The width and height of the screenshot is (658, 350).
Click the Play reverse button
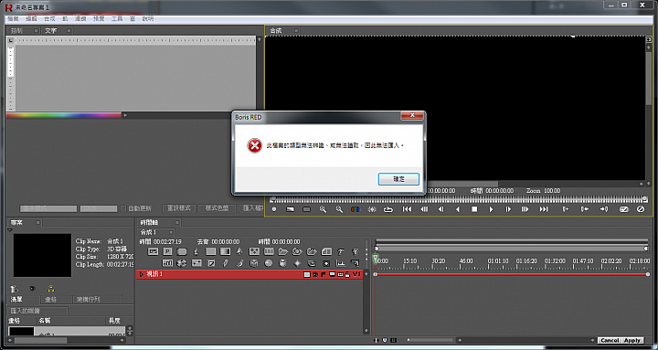[458, 209]
